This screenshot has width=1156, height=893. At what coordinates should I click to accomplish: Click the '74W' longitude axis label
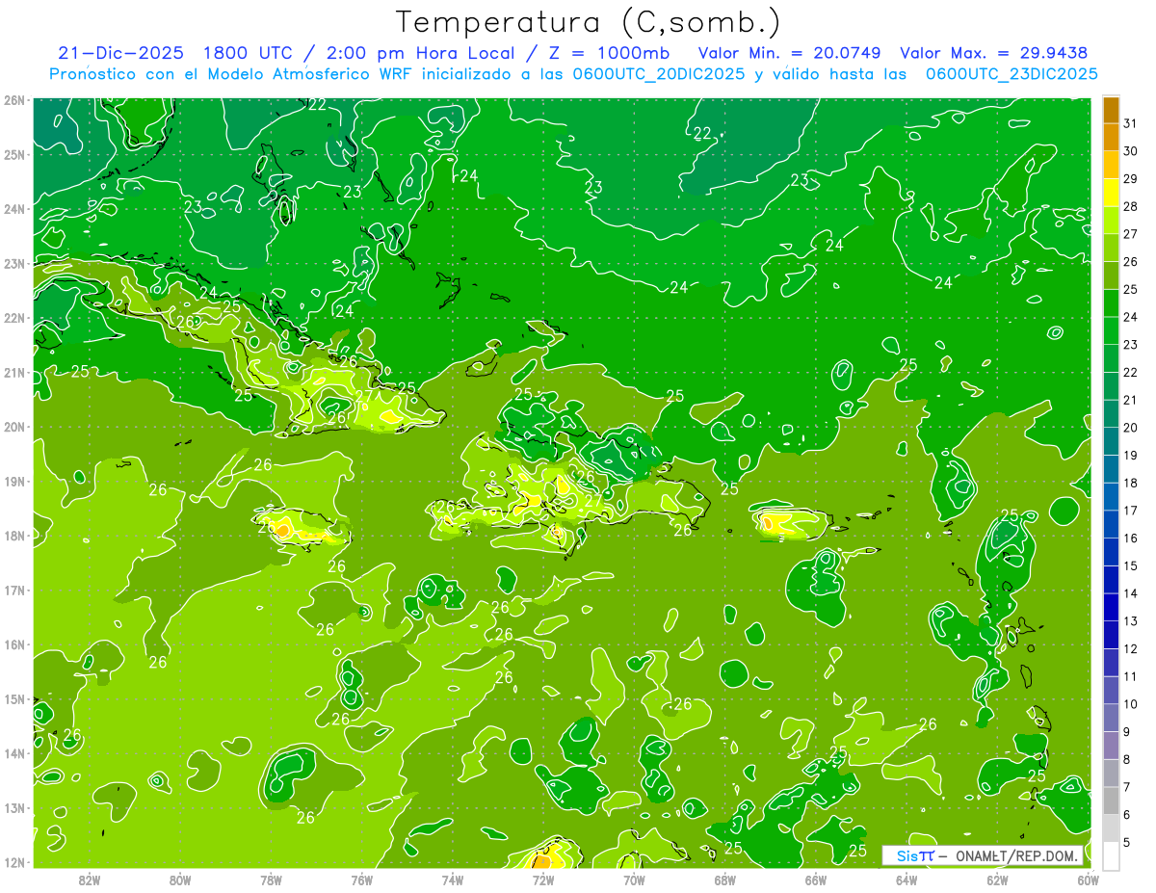(453, 880)
